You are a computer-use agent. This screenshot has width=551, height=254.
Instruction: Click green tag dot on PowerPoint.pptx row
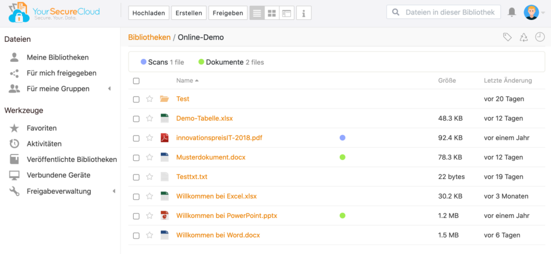343,216
